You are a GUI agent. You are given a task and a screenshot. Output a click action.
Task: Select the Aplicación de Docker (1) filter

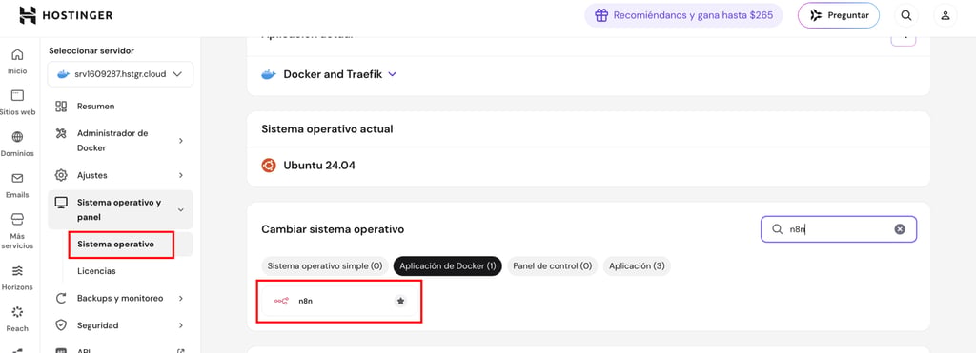(x=448, y=266)
